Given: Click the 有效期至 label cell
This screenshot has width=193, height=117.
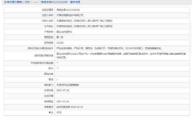Looking at the screenshot, I should point(30,101).
